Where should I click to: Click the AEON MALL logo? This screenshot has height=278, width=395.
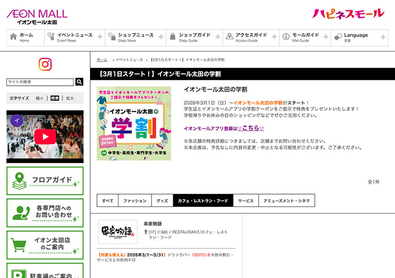36,16
